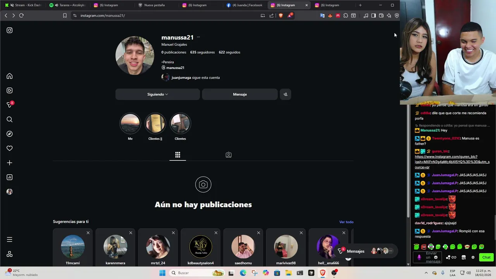Open the Google Translate extension icon

322,15
